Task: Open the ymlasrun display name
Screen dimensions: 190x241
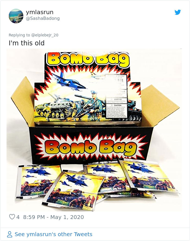Action: click(x=40, y=12)
